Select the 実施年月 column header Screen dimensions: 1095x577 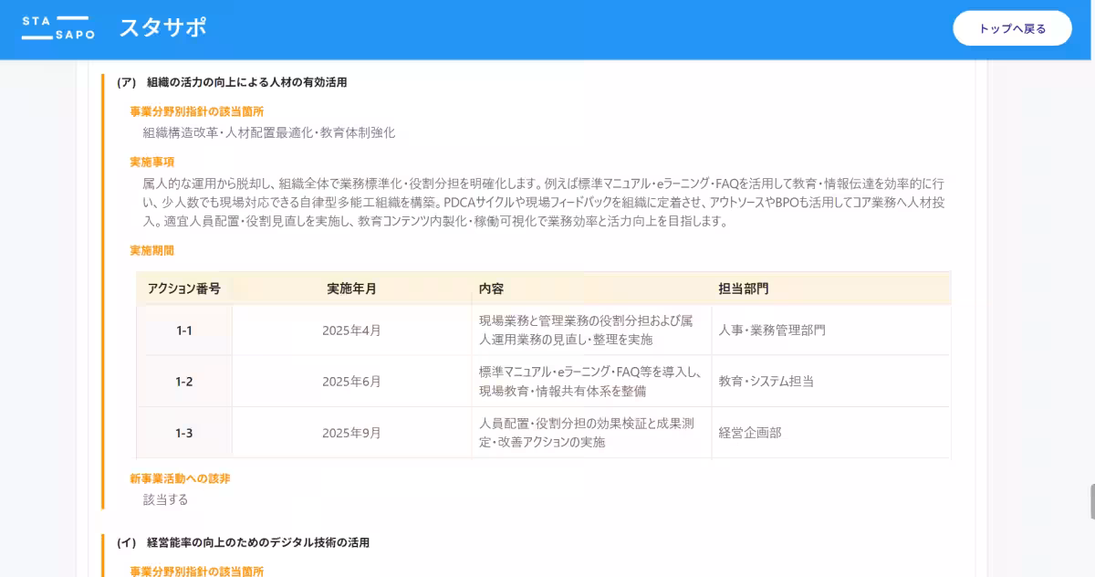coord(351,288)
